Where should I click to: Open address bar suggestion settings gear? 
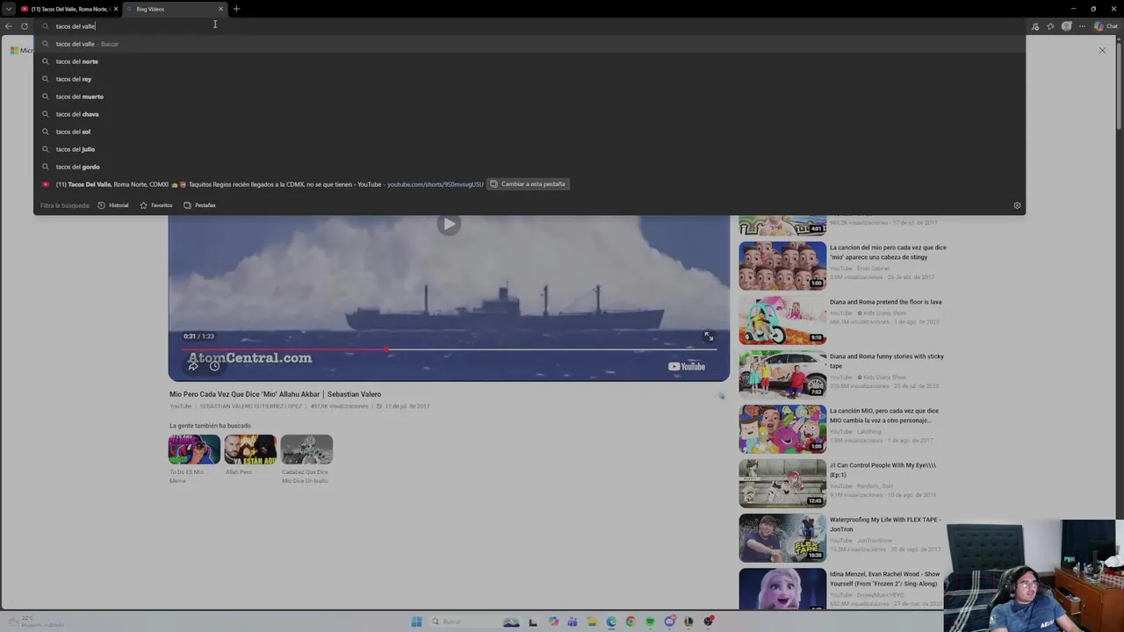pos(1017,205)
